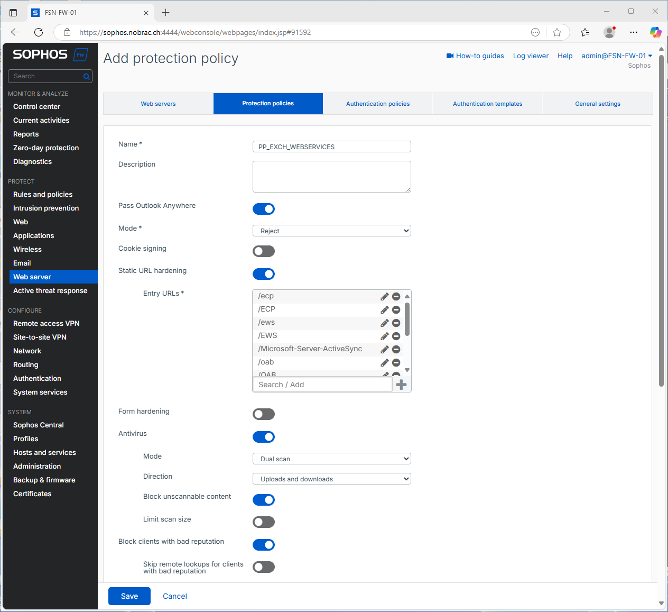This screenshot has width=668, height=612.
Task: Remove the /Microsoft-Server-ActiveSync entry
Action: [396, 349]
